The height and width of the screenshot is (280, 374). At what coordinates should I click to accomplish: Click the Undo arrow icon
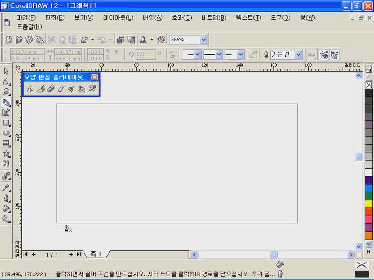click(x=85, y=40)
